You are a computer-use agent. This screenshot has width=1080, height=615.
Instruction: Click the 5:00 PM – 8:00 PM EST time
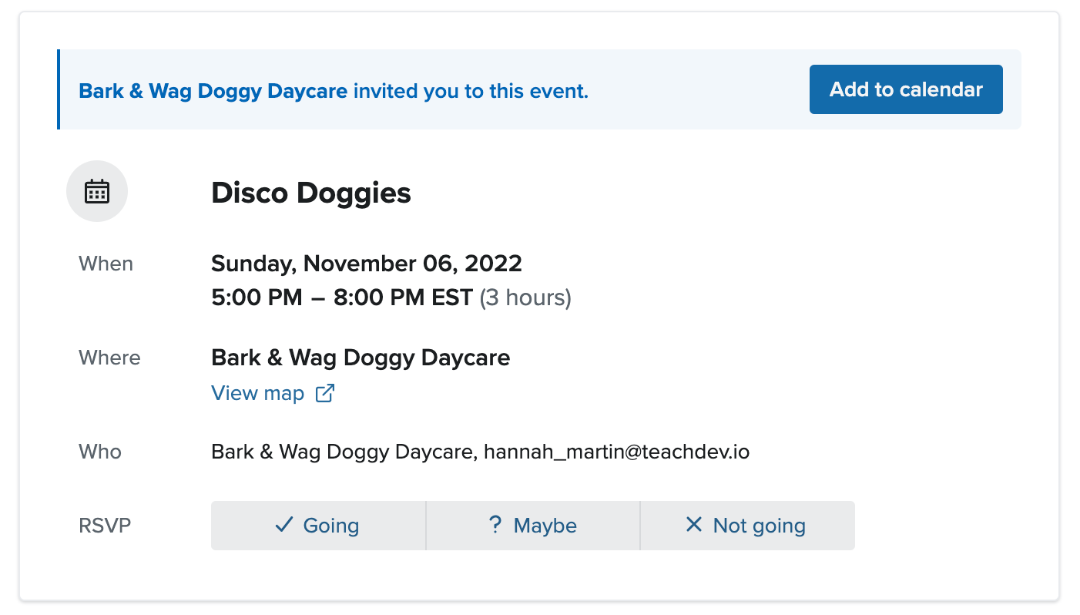(x=341, y=297)
